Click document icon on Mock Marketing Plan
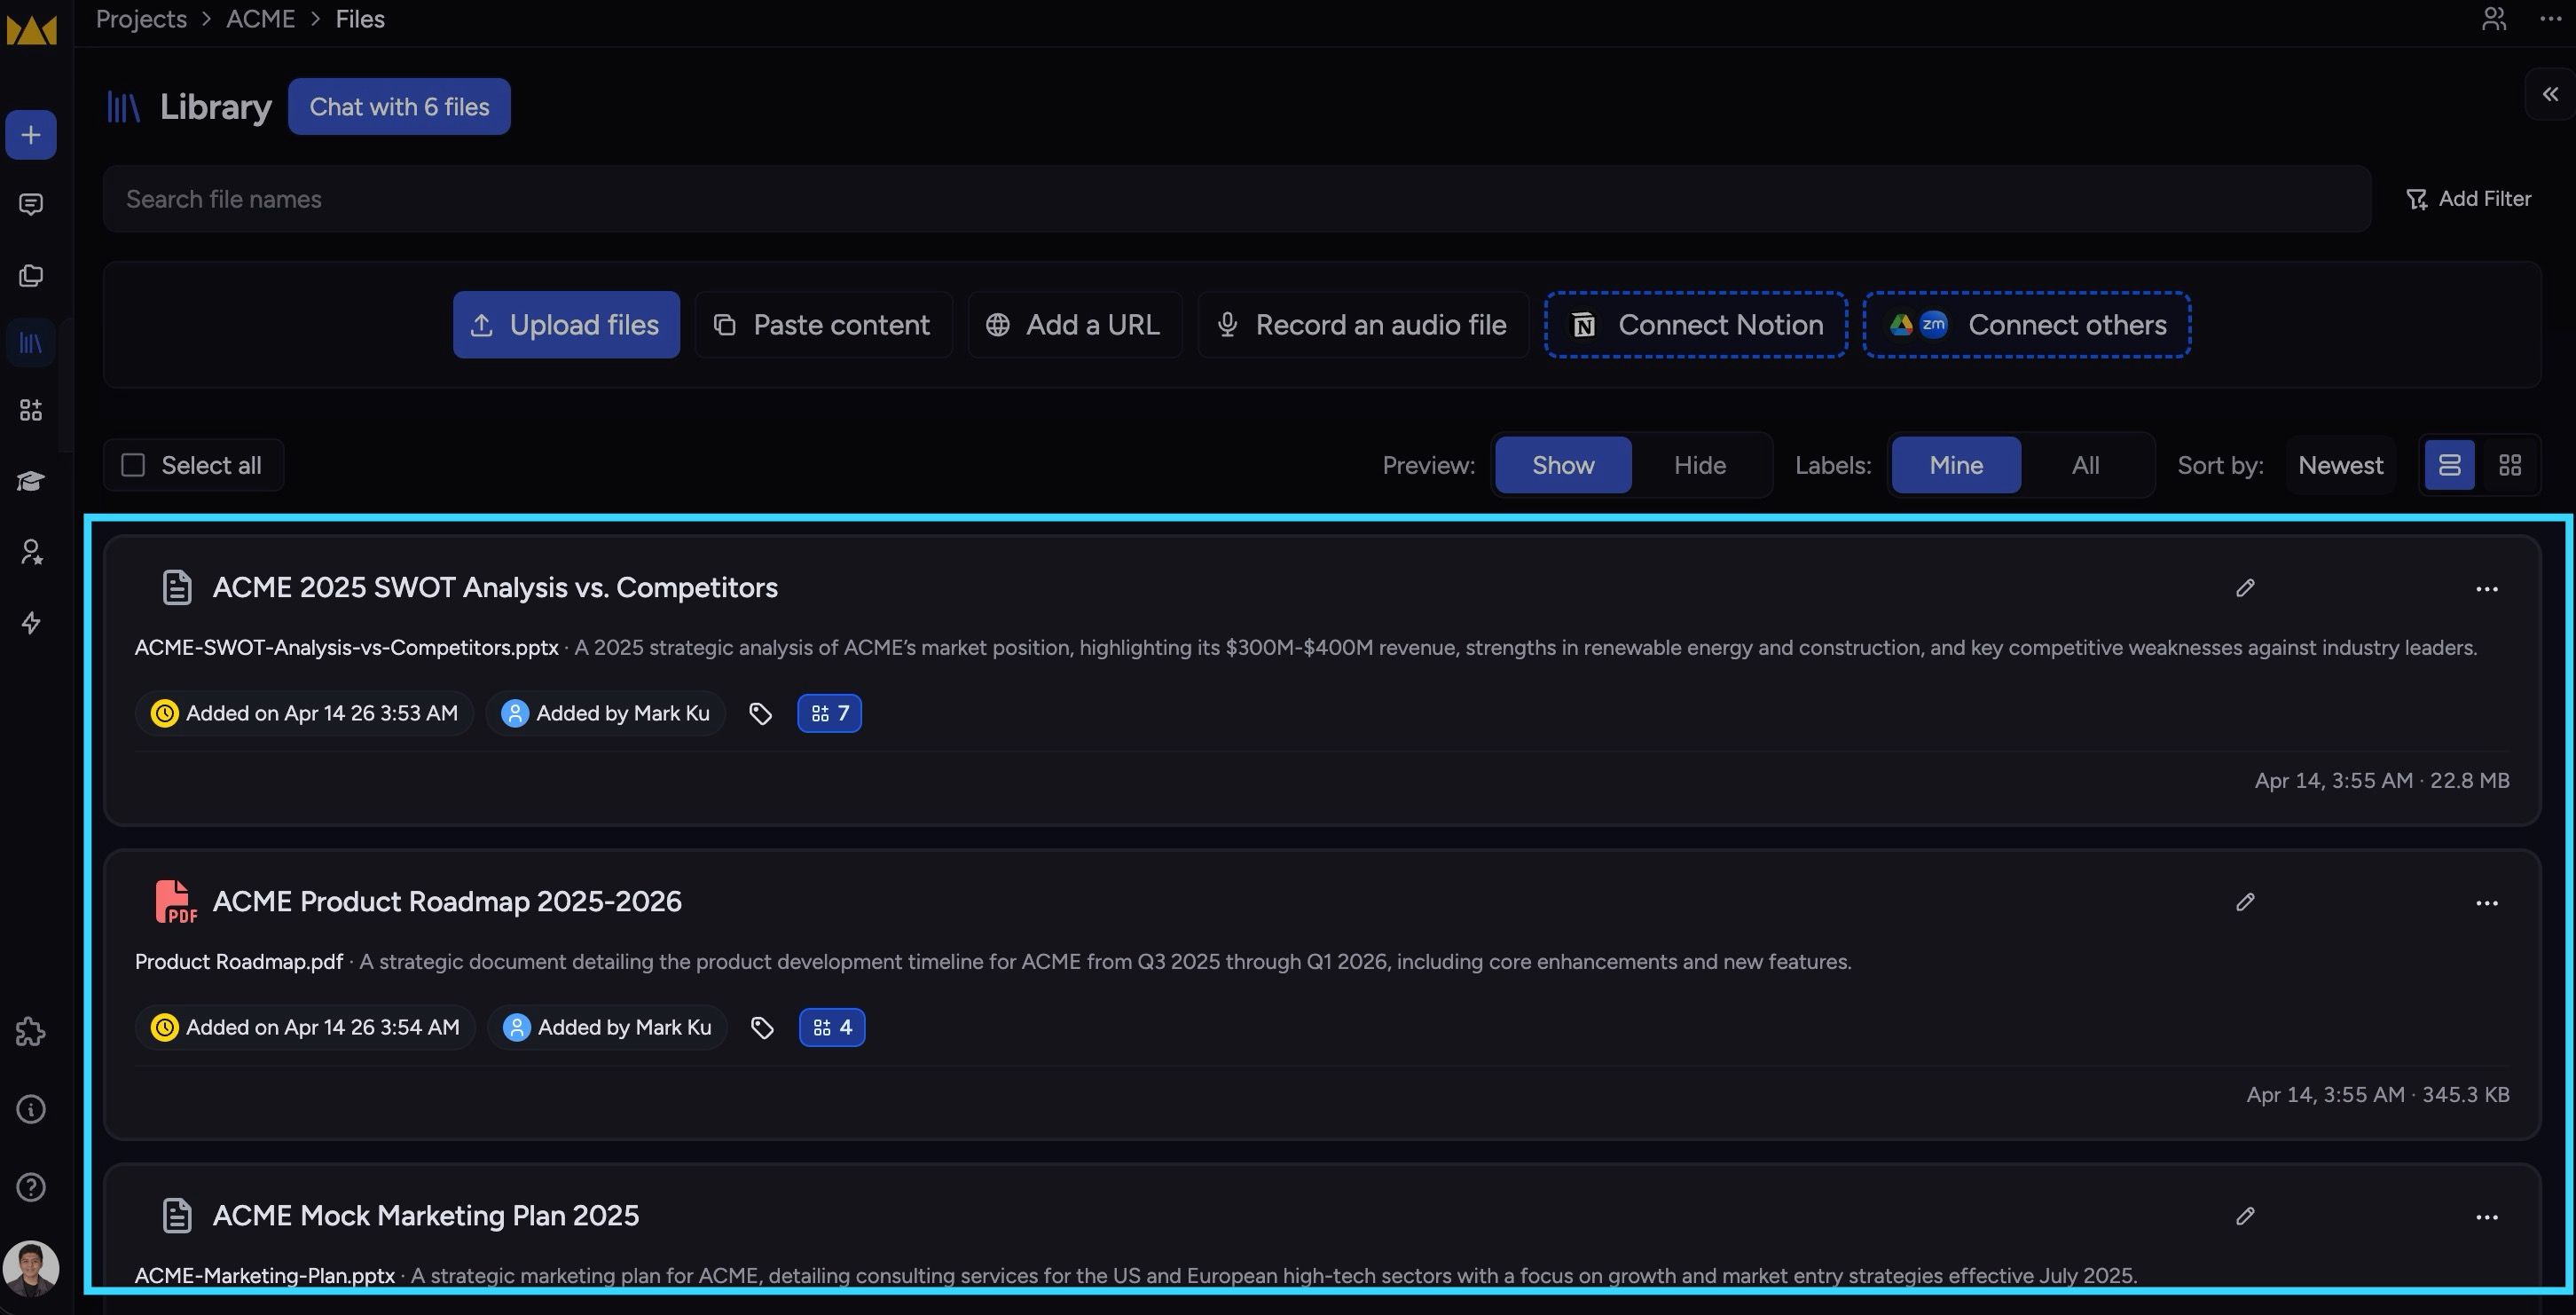 (177, 1216)
